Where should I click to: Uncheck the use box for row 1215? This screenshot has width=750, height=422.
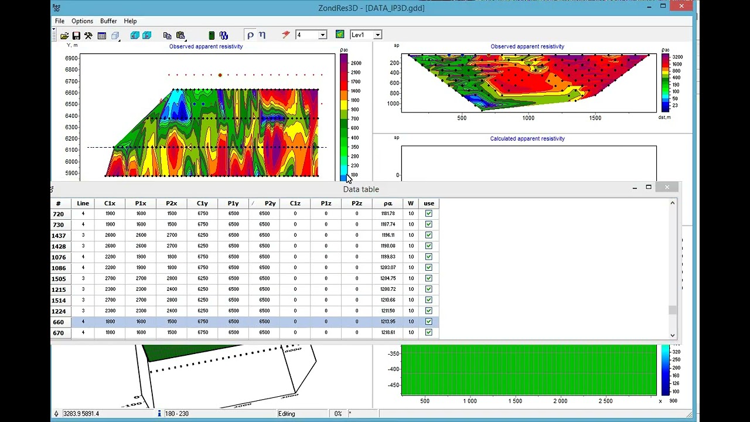(x=429, y=289)
